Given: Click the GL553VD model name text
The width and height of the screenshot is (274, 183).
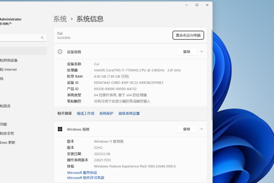Looking at the screenshot, I should pos(64,38).
